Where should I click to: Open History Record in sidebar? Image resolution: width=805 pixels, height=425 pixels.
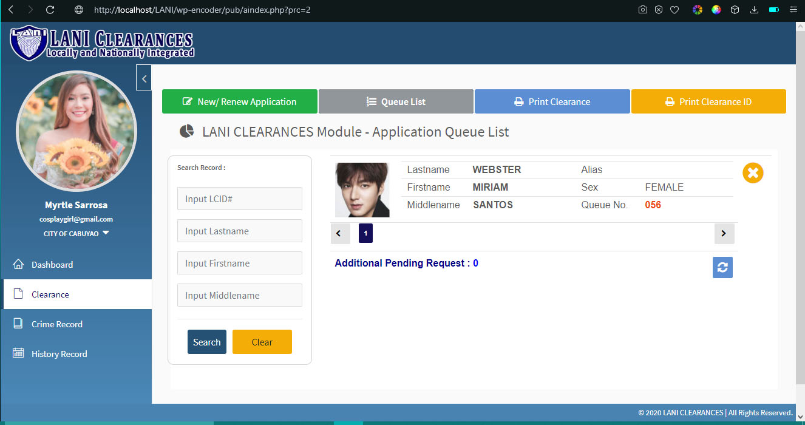59,354
